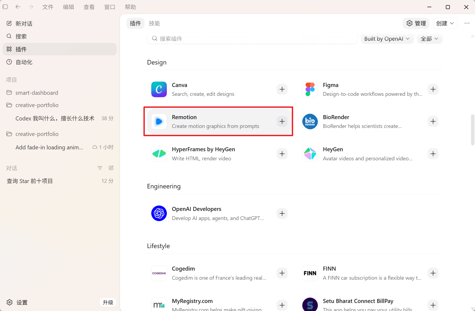Image resolution: width=475 pixels, height=311 pixels.
Task: Toggle the sidebar panel icon
Action: (x=5, y=7)
